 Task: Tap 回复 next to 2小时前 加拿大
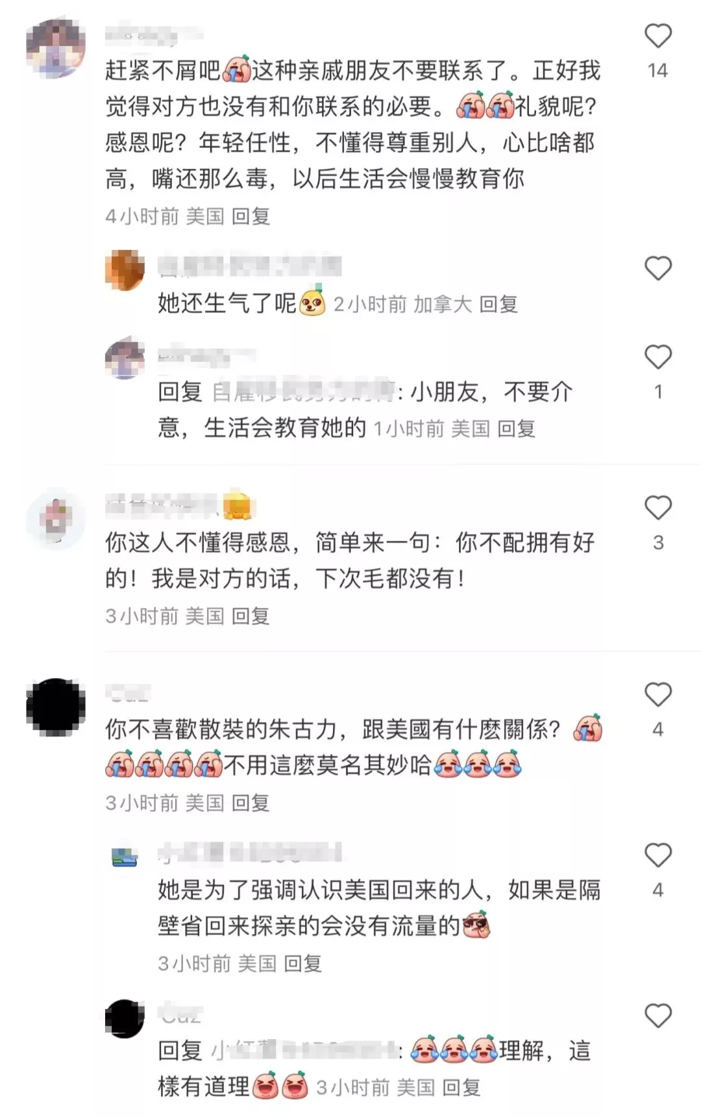[498, 304]
